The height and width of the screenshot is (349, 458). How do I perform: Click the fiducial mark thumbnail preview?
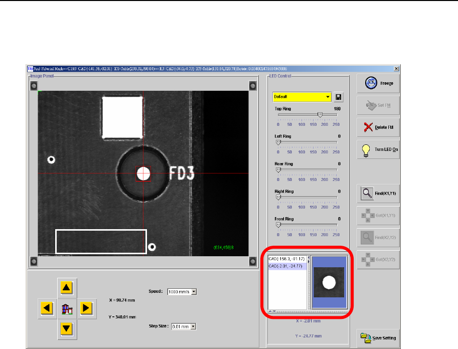(x=329, y=282)
